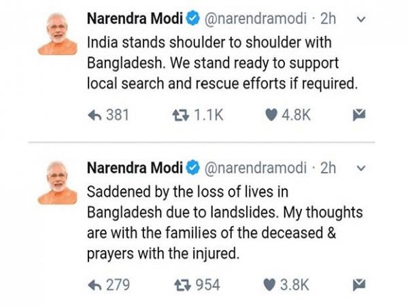
Task: Retweet the landslides condolence tweet
Action: (x=182, y=283)
